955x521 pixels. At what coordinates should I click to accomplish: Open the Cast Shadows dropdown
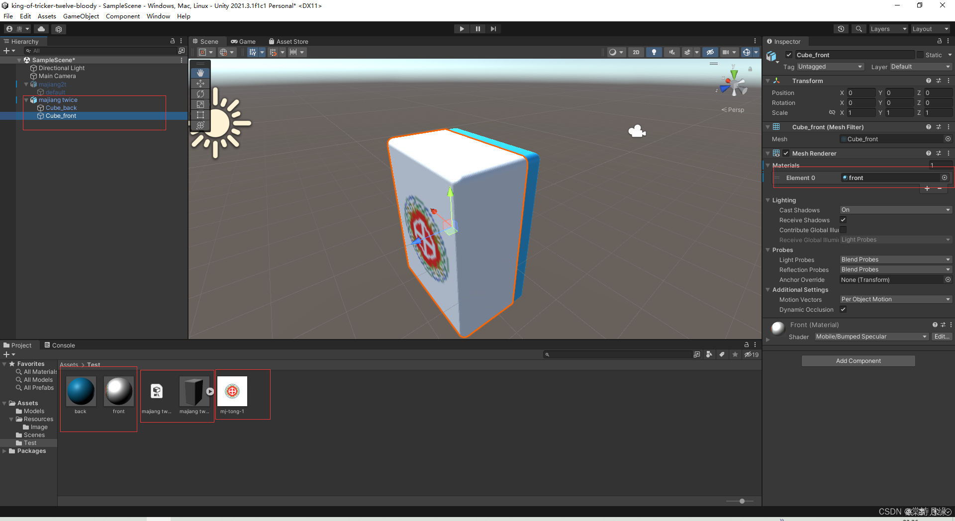click(x=894, y=210)
